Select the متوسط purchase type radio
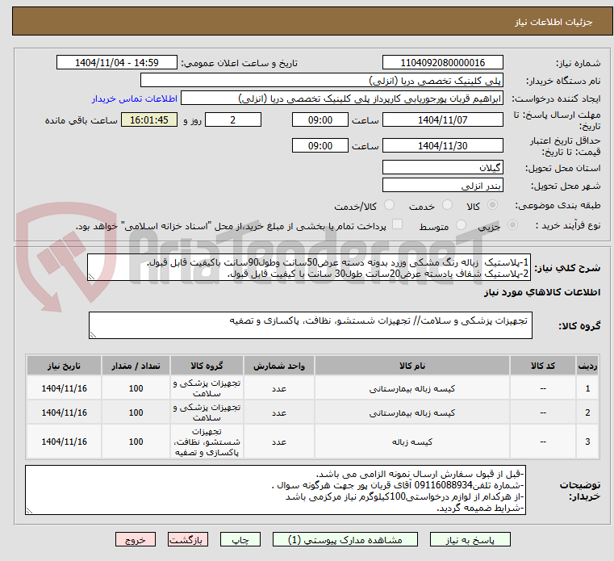The width and height of the screenshot is (614, 561). tap(461, 225)
